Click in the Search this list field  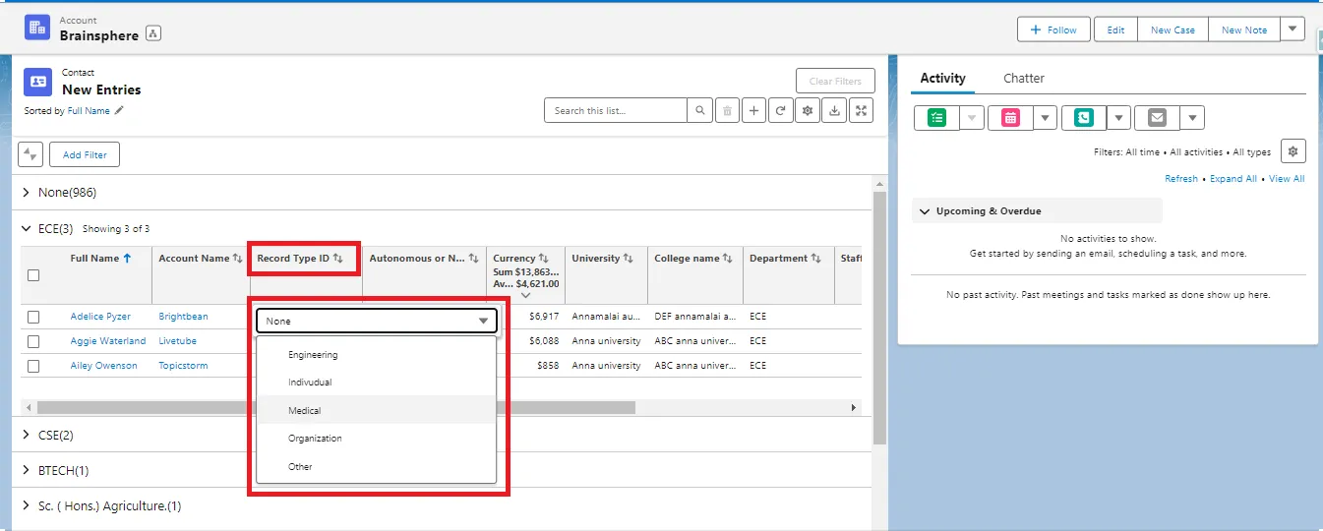616,111
